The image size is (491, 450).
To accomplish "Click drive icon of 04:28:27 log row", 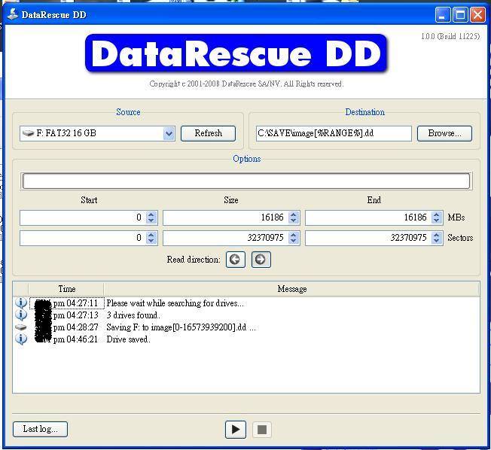I will 21,327.
